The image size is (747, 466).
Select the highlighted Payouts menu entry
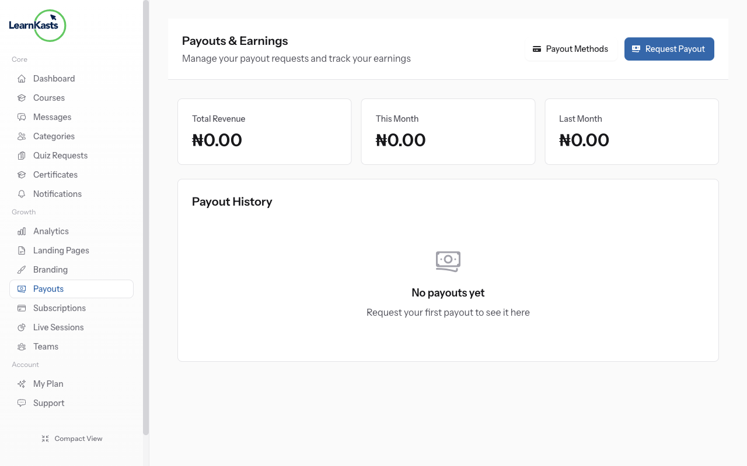(x=48, y=288)
